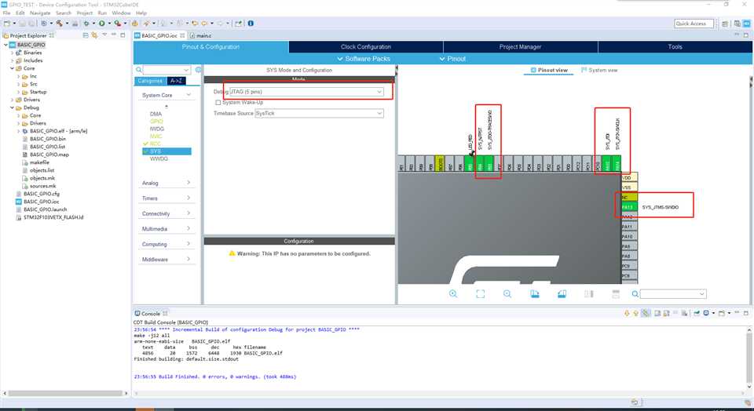Zoom in on the pinout view
Screen dimensions: 754x411
click(453, 294)
